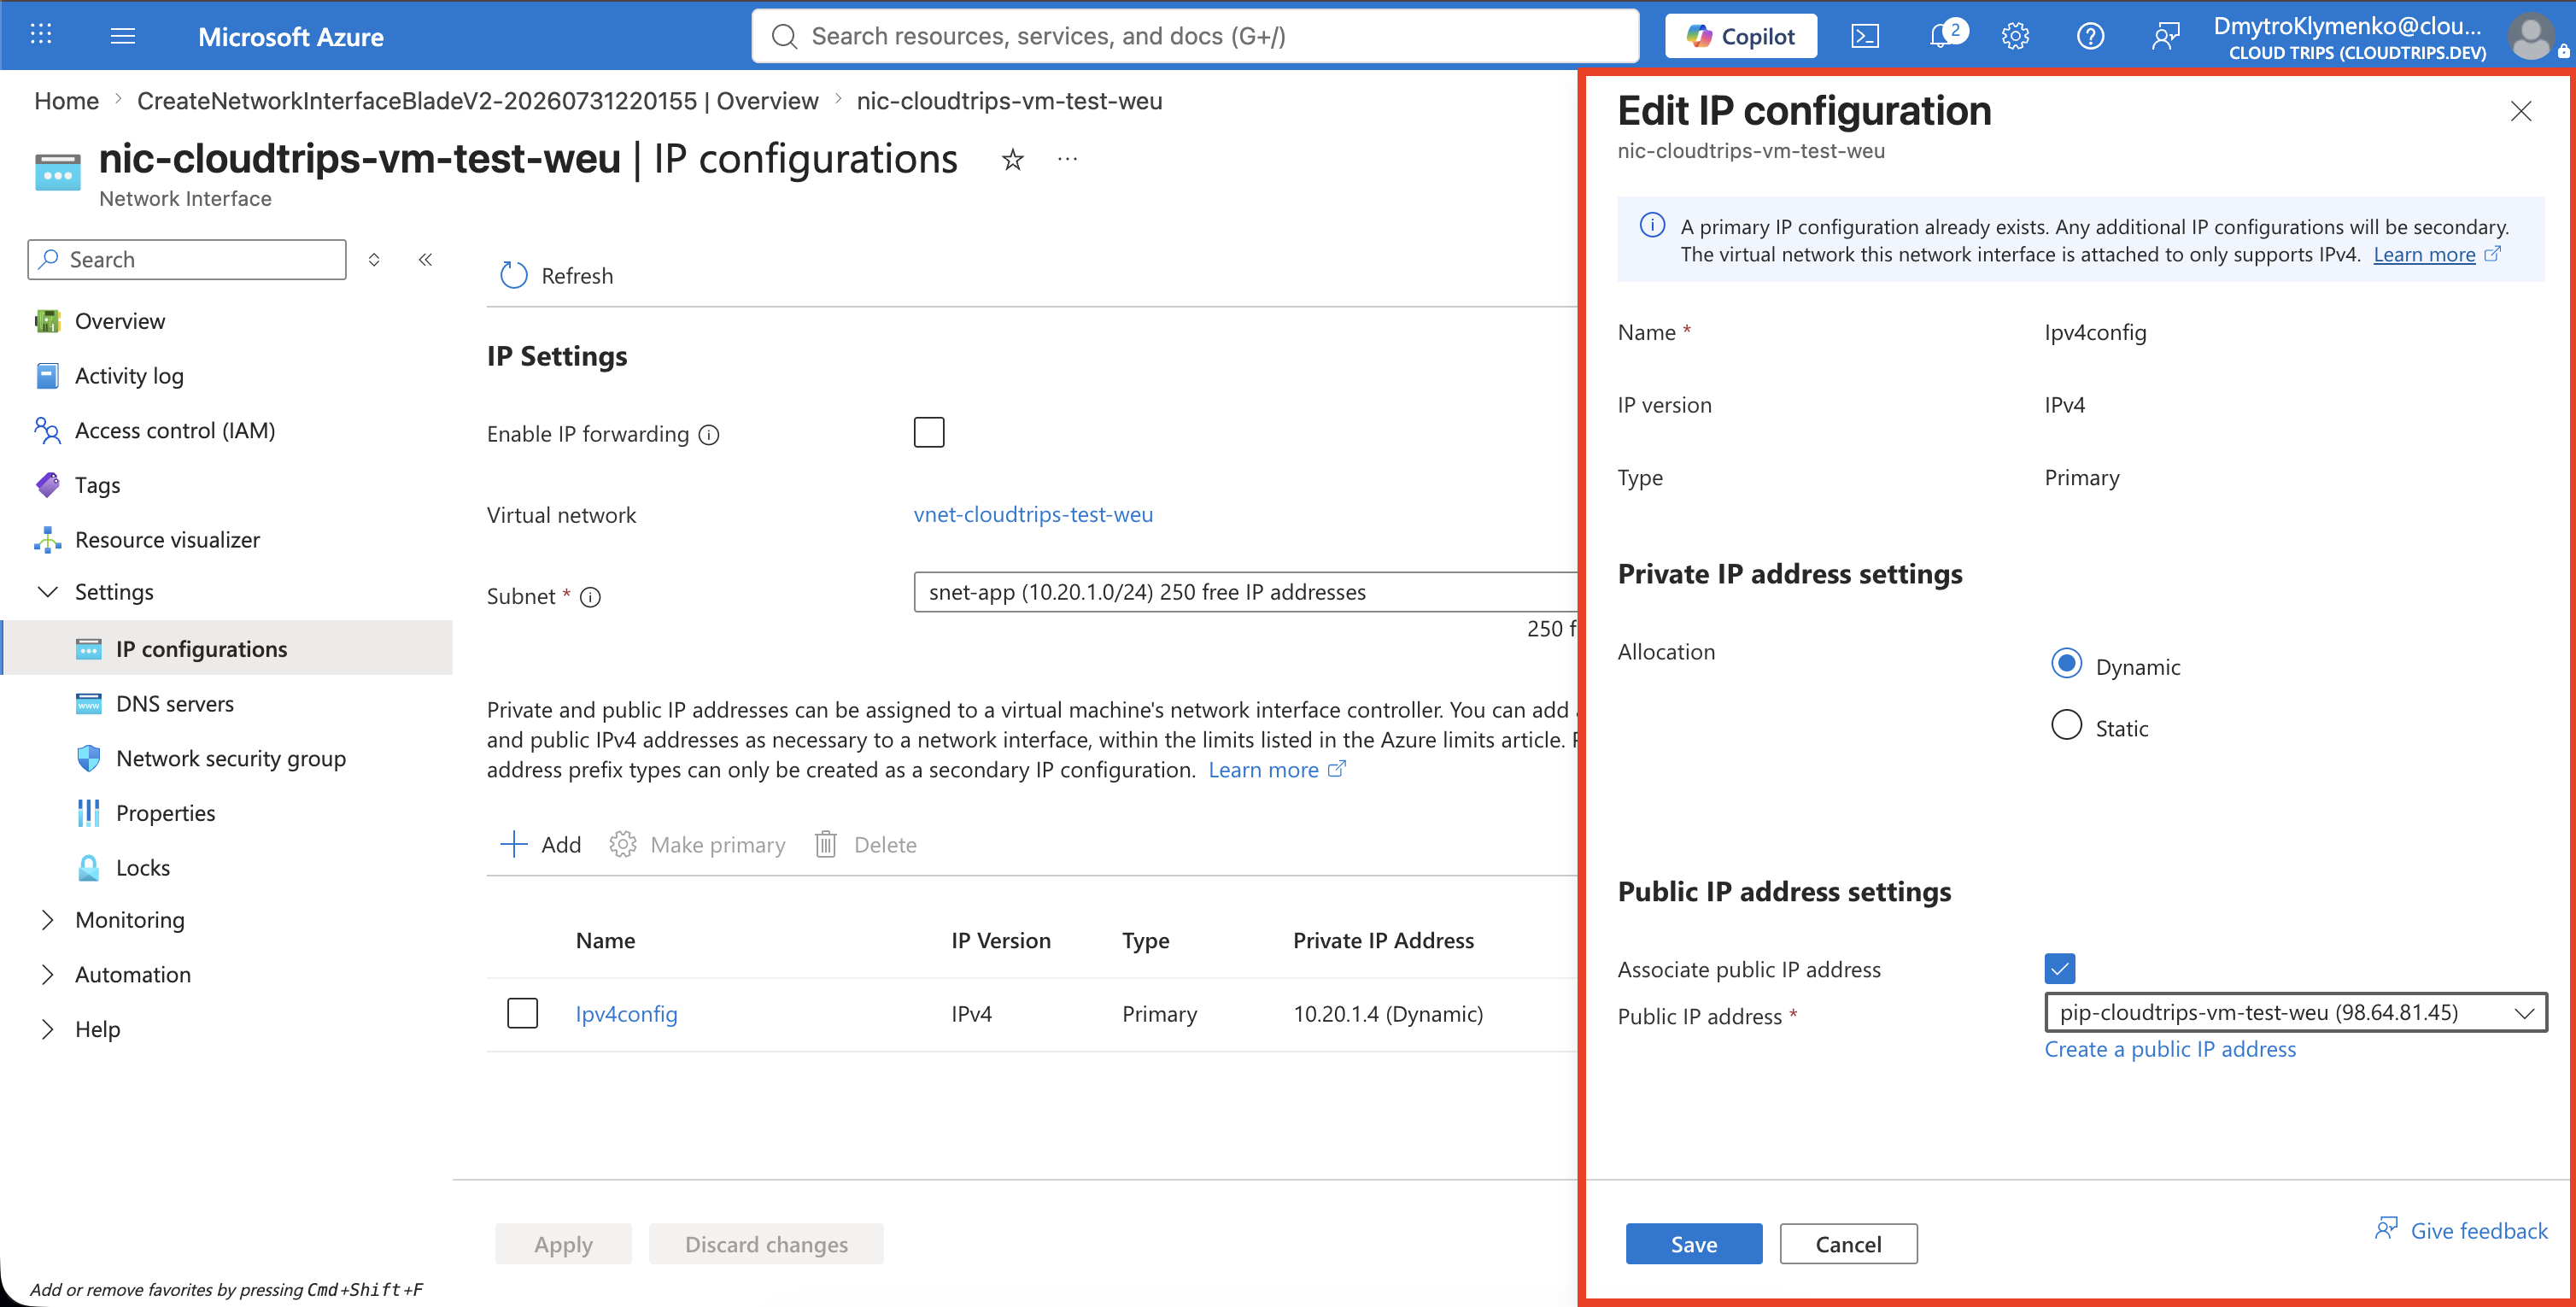Expand the Monitoring section

[47, 920]
